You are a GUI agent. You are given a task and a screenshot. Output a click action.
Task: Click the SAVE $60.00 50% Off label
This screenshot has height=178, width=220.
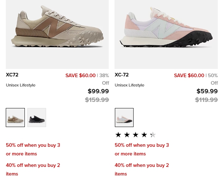(x=196, y=79)
